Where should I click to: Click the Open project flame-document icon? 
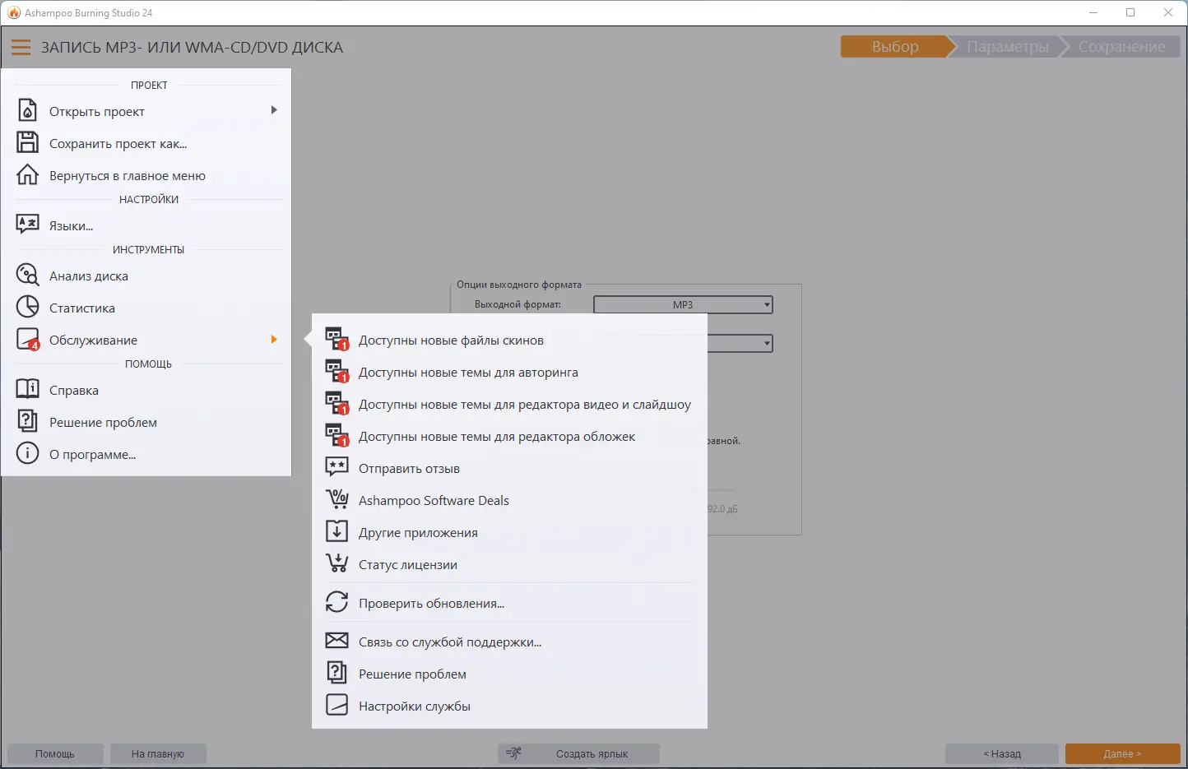point(27,111)
